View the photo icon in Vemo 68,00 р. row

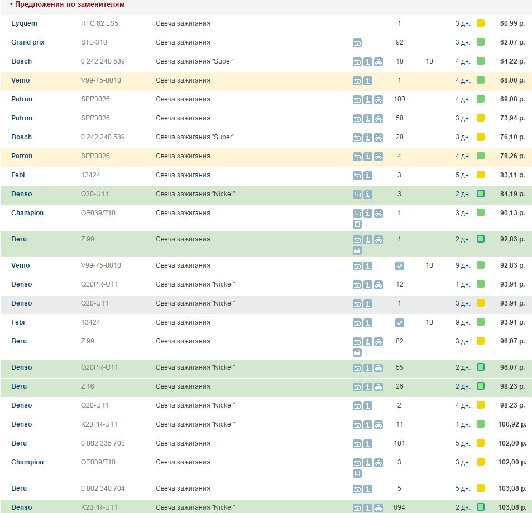[x=357, y=81]
